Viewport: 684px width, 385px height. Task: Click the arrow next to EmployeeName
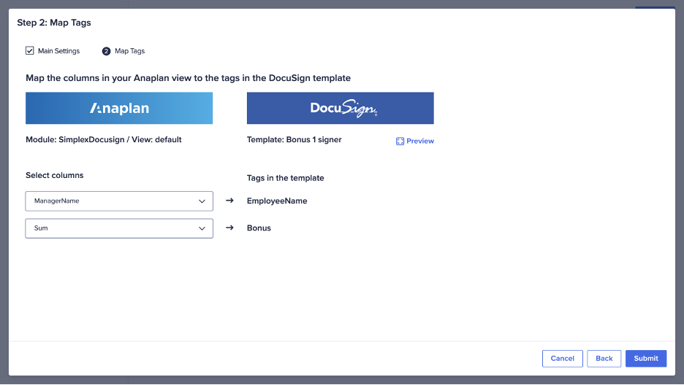click(229, 201)
